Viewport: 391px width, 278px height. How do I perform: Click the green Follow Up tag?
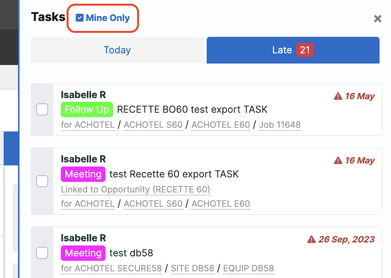click(x=87, y=109)
